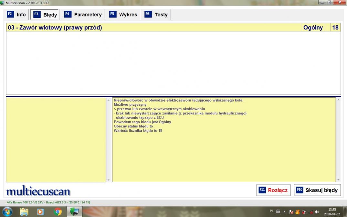The height and width of the screenshot is (217, 347).
Task: Click the Show desktop strip
Action: coord(345,212)
